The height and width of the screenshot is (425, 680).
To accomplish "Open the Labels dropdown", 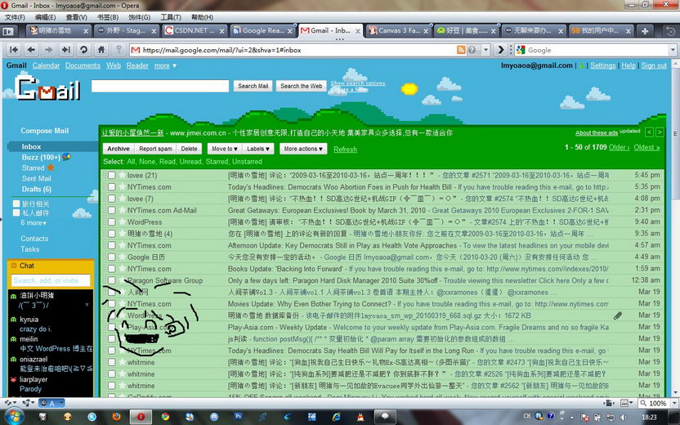I will point(258,149).
